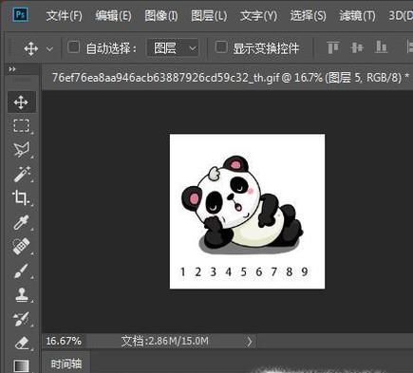Select the Polygonal Lasso tool
Viewport: 413px width, 373px height.
[x=22, y=149]
